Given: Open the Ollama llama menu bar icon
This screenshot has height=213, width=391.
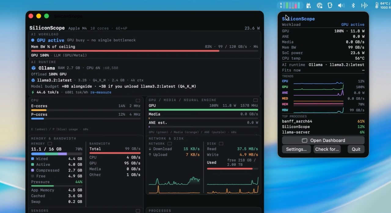Looking at the screenshot, I should tap(309, 5).
